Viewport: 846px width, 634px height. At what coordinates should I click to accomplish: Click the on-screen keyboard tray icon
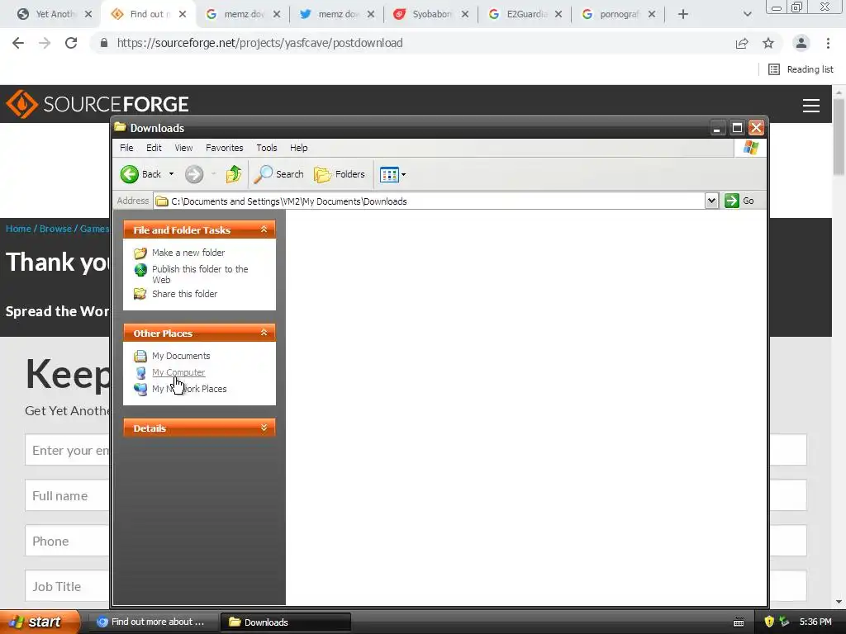739,622
